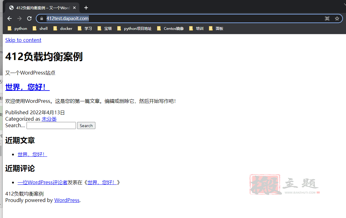This screenshot has height=218, width=346.
Task: Select the 412负载均衡案例 browser tab
Action: point(42,8)
